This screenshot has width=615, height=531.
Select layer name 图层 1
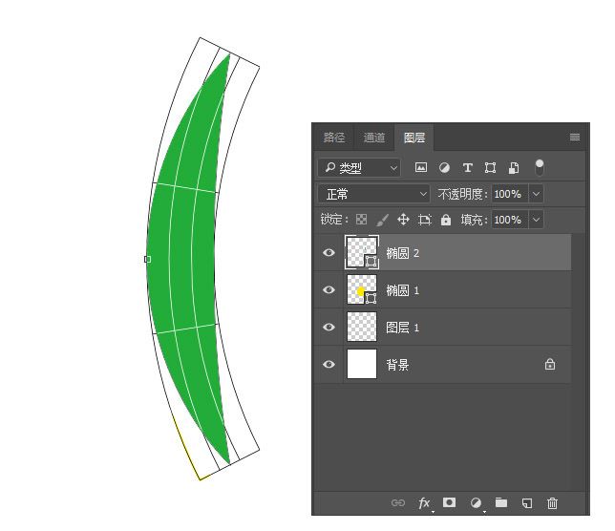pyautogui.click(x=402, y=328)
